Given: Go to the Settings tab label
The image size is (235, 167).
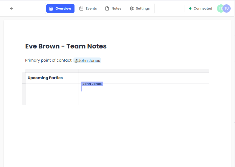Looking at the screenshot, I should tap(143, 8).
